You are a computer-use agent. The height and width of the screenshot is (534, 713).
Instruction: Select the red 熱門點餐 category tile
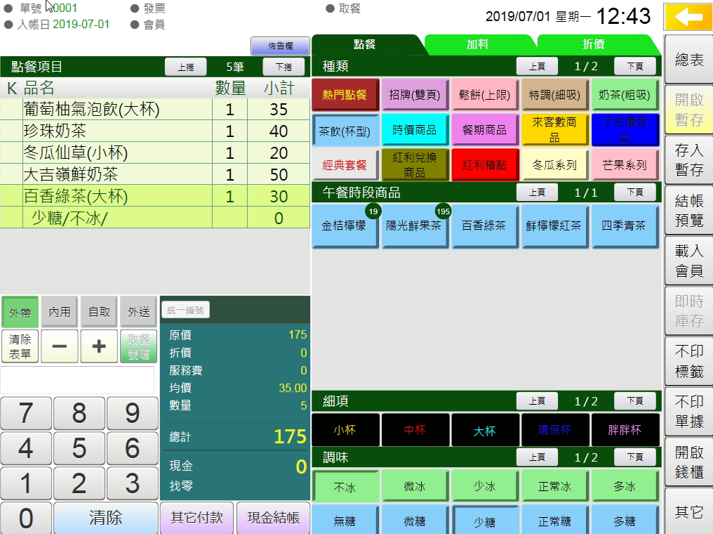[345, 95]
